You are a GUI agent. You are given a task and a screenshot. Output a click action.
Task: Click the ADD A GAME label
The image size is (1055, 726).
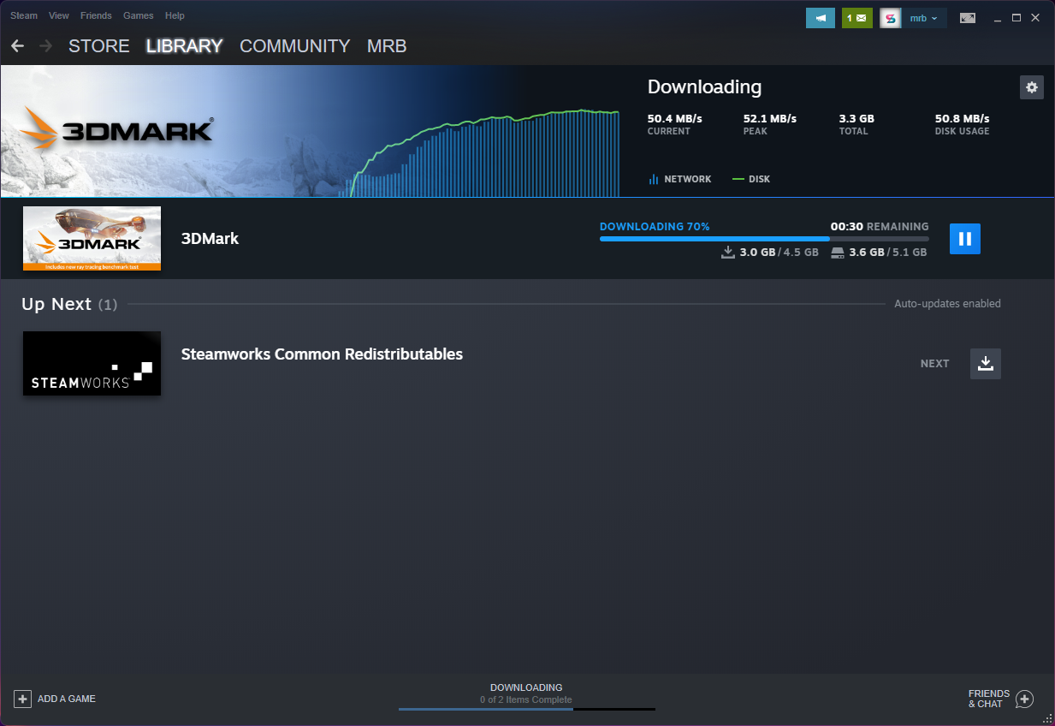tap(67, 699)
